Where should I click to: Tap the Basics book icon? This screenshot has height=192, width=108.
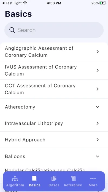pyautogui.click(x=34, y=178)
